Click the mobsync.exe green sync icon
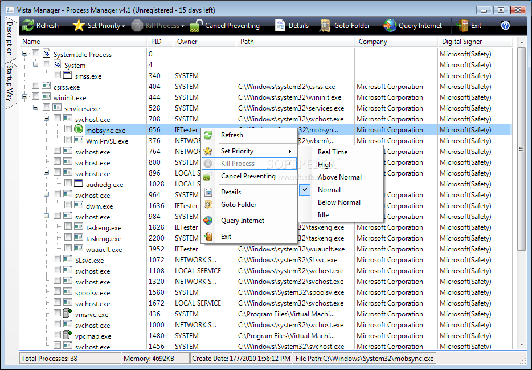This screenshot has height=370, width=532. [79, 129]
